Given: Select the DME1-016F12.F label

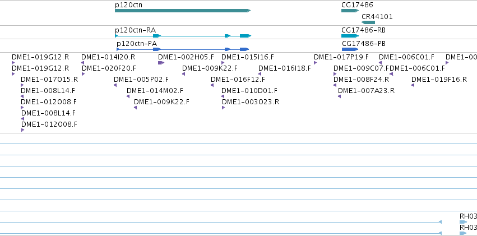Looking at the screenshot, I should 238,80.
